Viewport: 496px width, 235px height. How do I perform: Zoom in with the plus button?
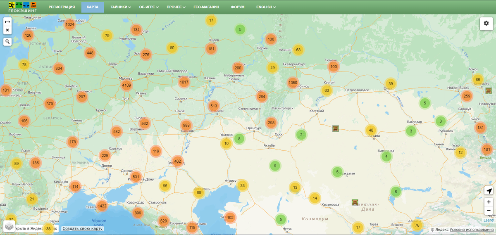point(489,202)
